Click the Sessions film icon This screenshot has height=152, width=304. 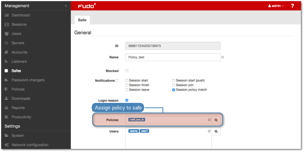click(7, 24)
